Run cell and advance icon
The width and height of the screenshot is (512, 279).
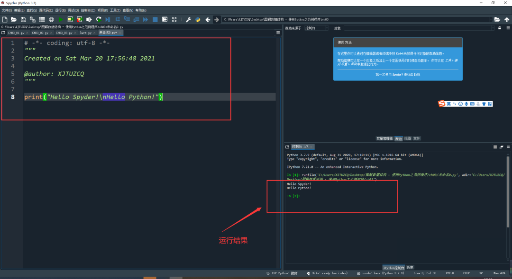(79, 19)
